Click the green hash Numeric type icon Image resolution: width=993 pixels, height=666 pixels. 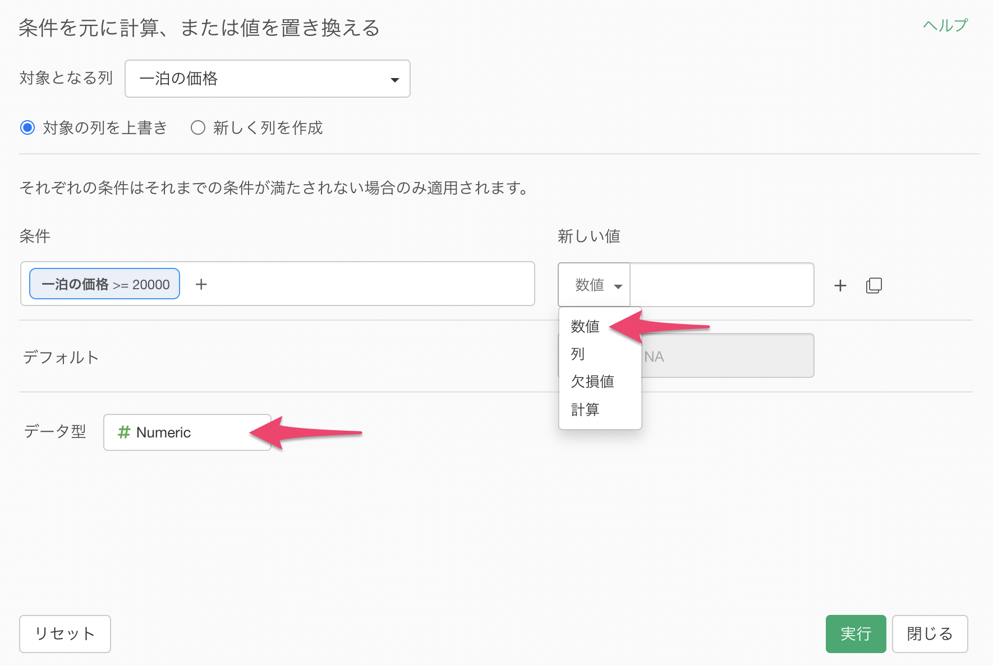pos(124,432)
